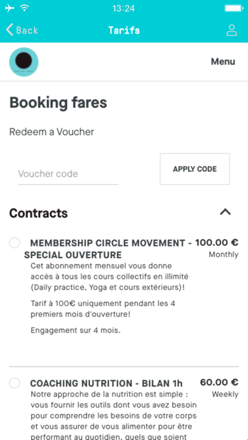Click the round studio logo
The width and height of the screenshot is (248, 440).
click(24, 62)
